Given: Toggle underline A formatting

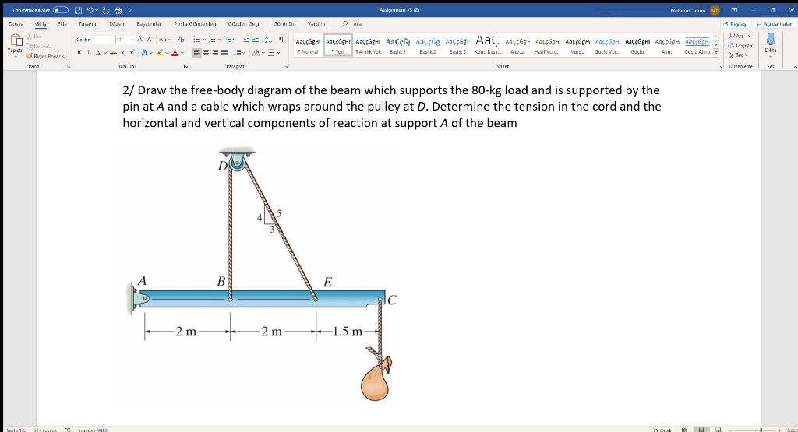Looking at the screenshot, I should point(98,53).
